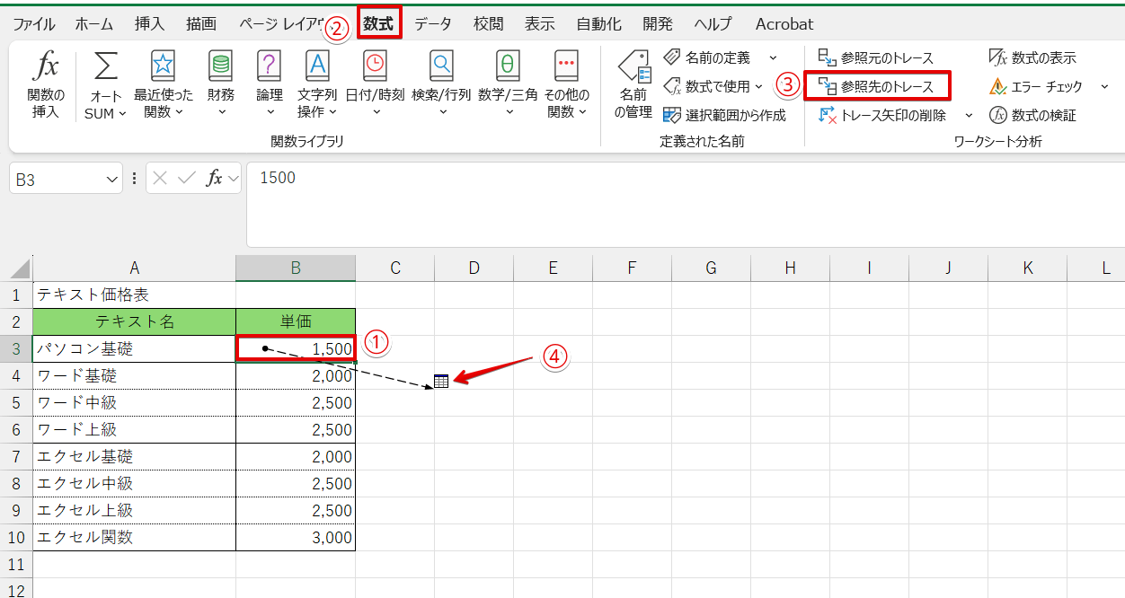The height and width of the screenshot is (598, 1125).
Task: Open Recently Used functions (最近使った関数)
Action: 163,85
